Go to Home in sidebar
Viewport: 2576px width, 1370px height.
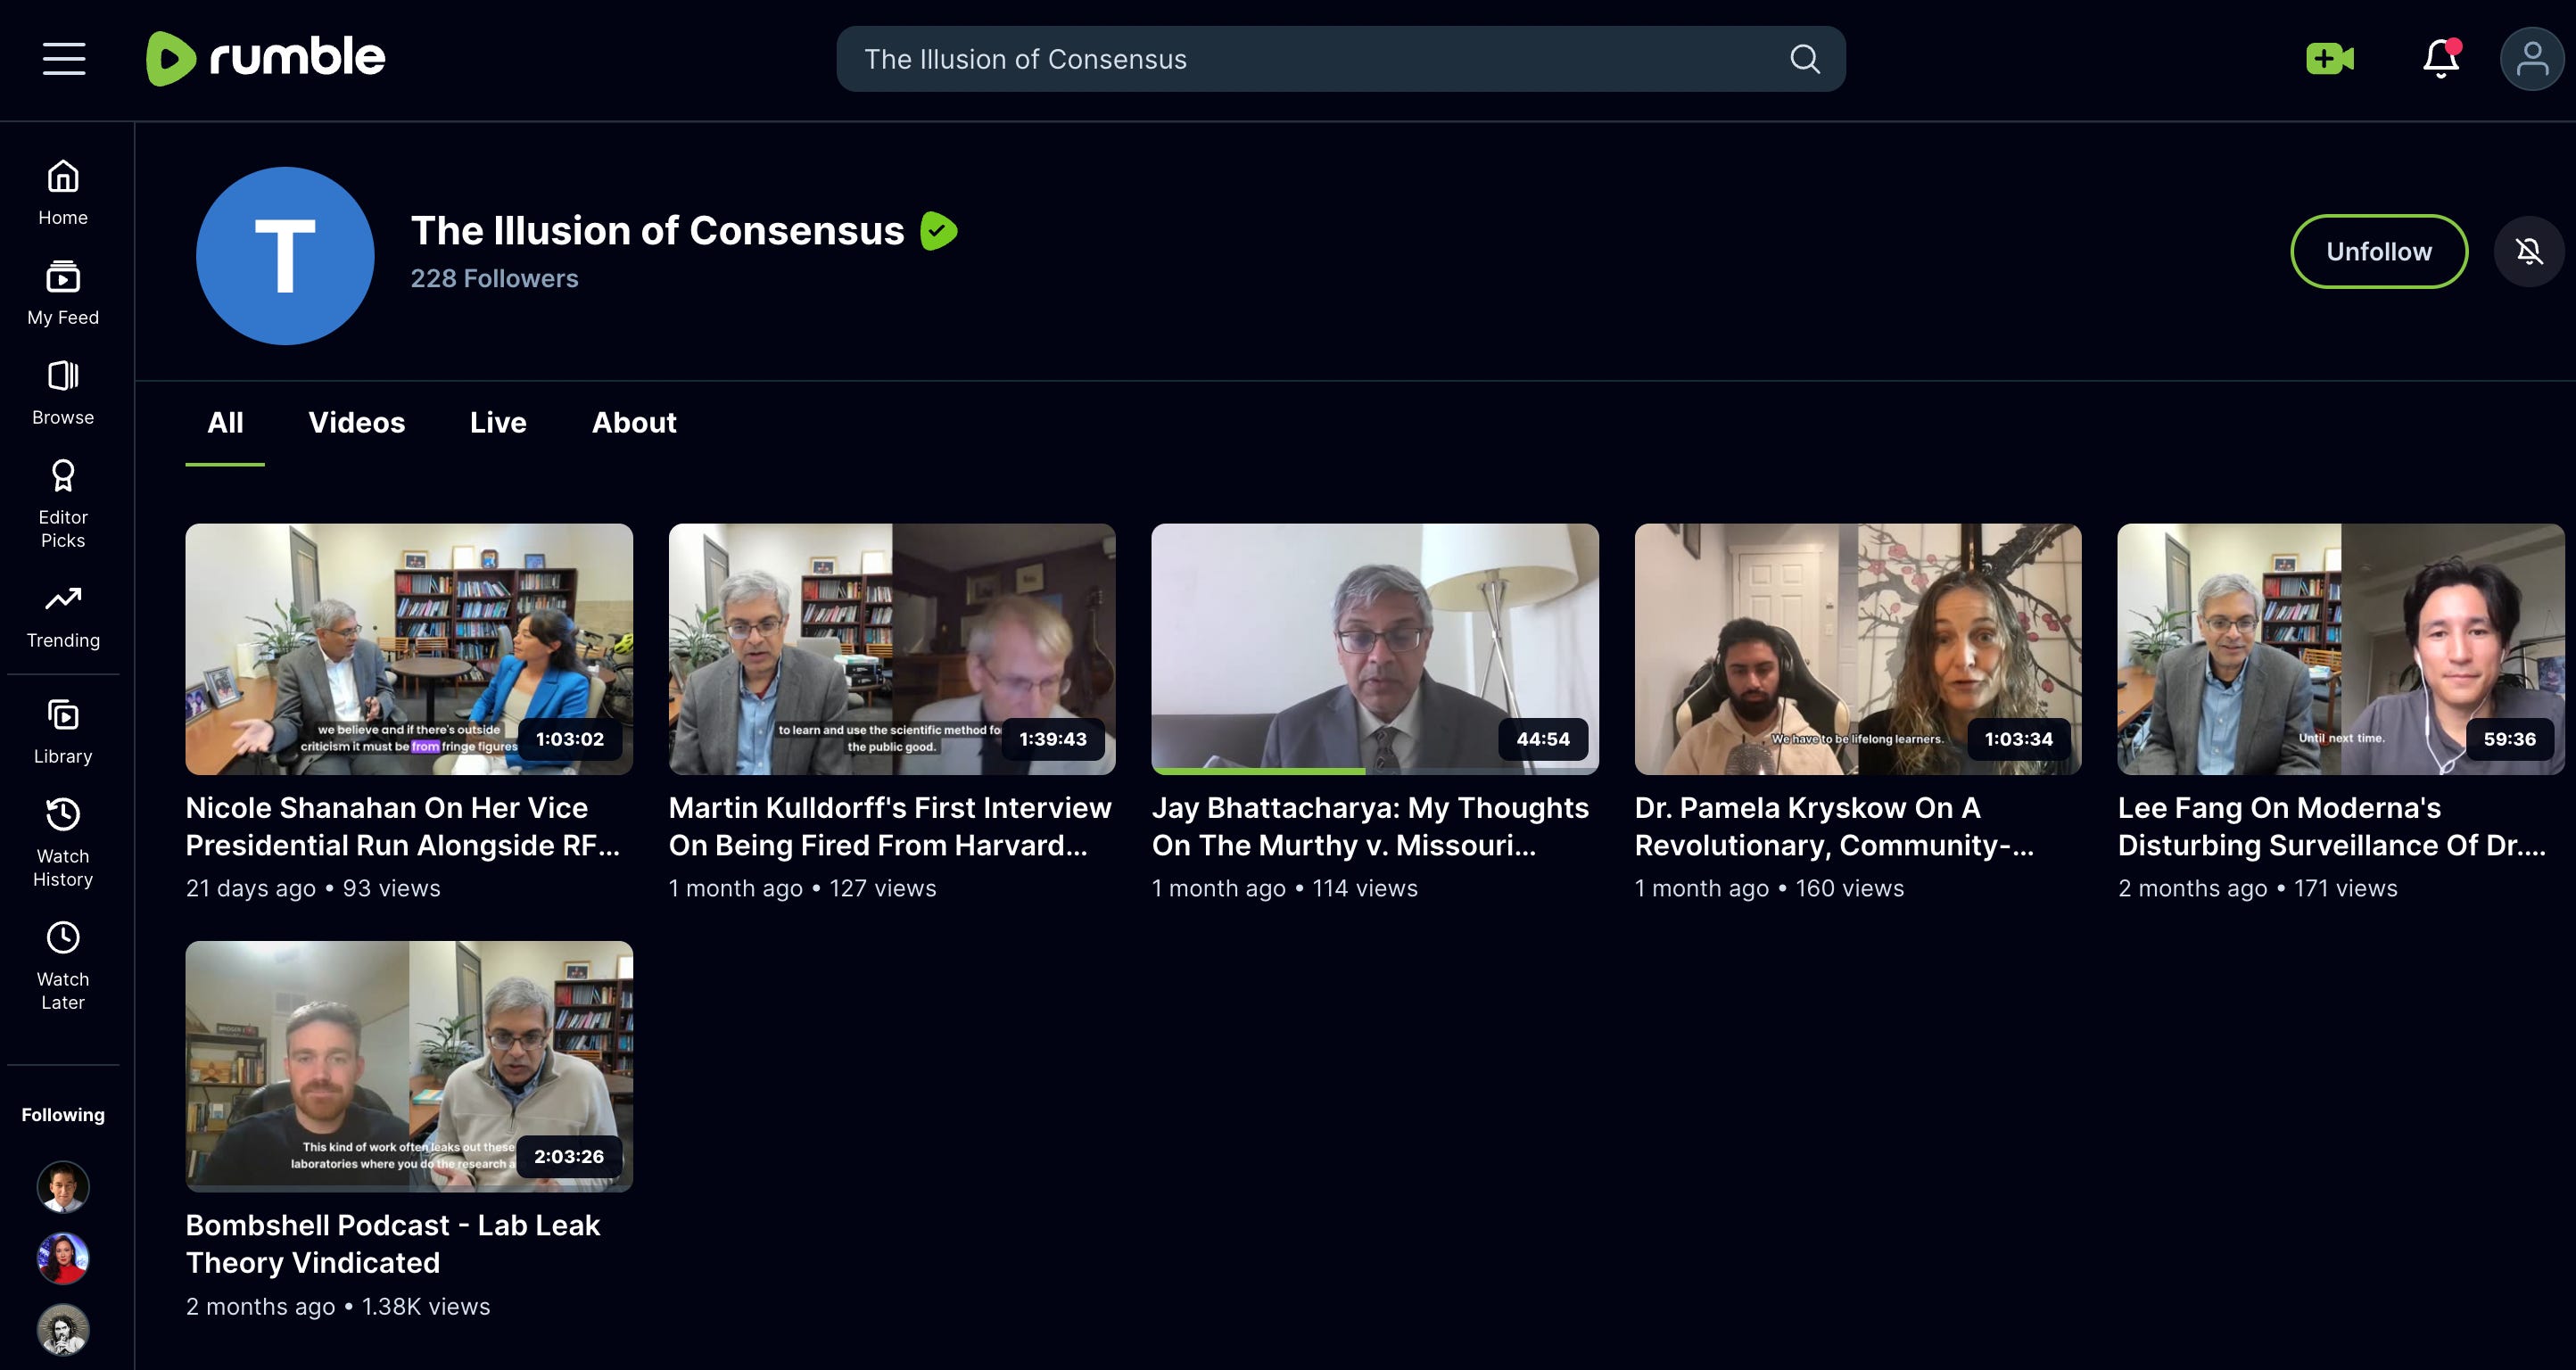pos(63,193)
